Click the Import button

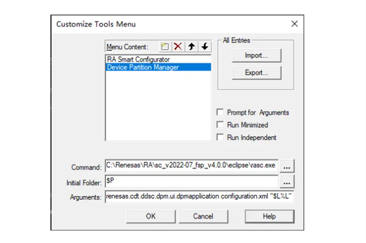pos(256,55)
